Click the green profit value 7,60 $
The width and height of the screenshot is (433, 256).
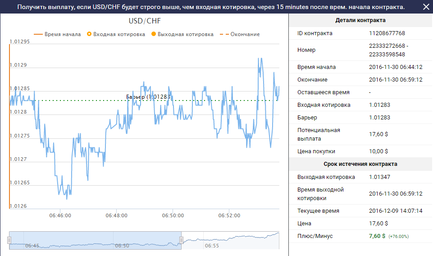click(377, 236)
